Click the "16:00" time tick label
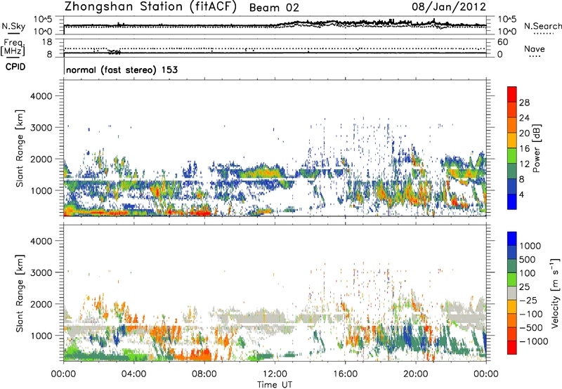The width and height of the screenshot is (562, 389). pos(345,374)
